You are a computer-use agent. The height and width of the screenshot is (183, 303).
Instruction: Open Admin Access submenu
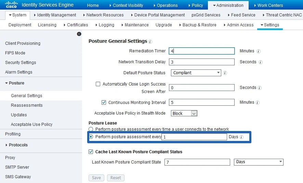[239, 25]
